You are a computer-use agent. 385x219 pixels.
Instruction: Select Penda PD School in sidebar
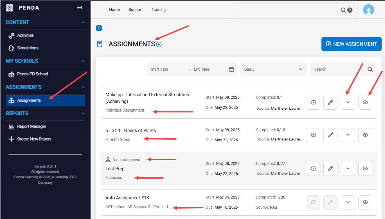(45, 74)
